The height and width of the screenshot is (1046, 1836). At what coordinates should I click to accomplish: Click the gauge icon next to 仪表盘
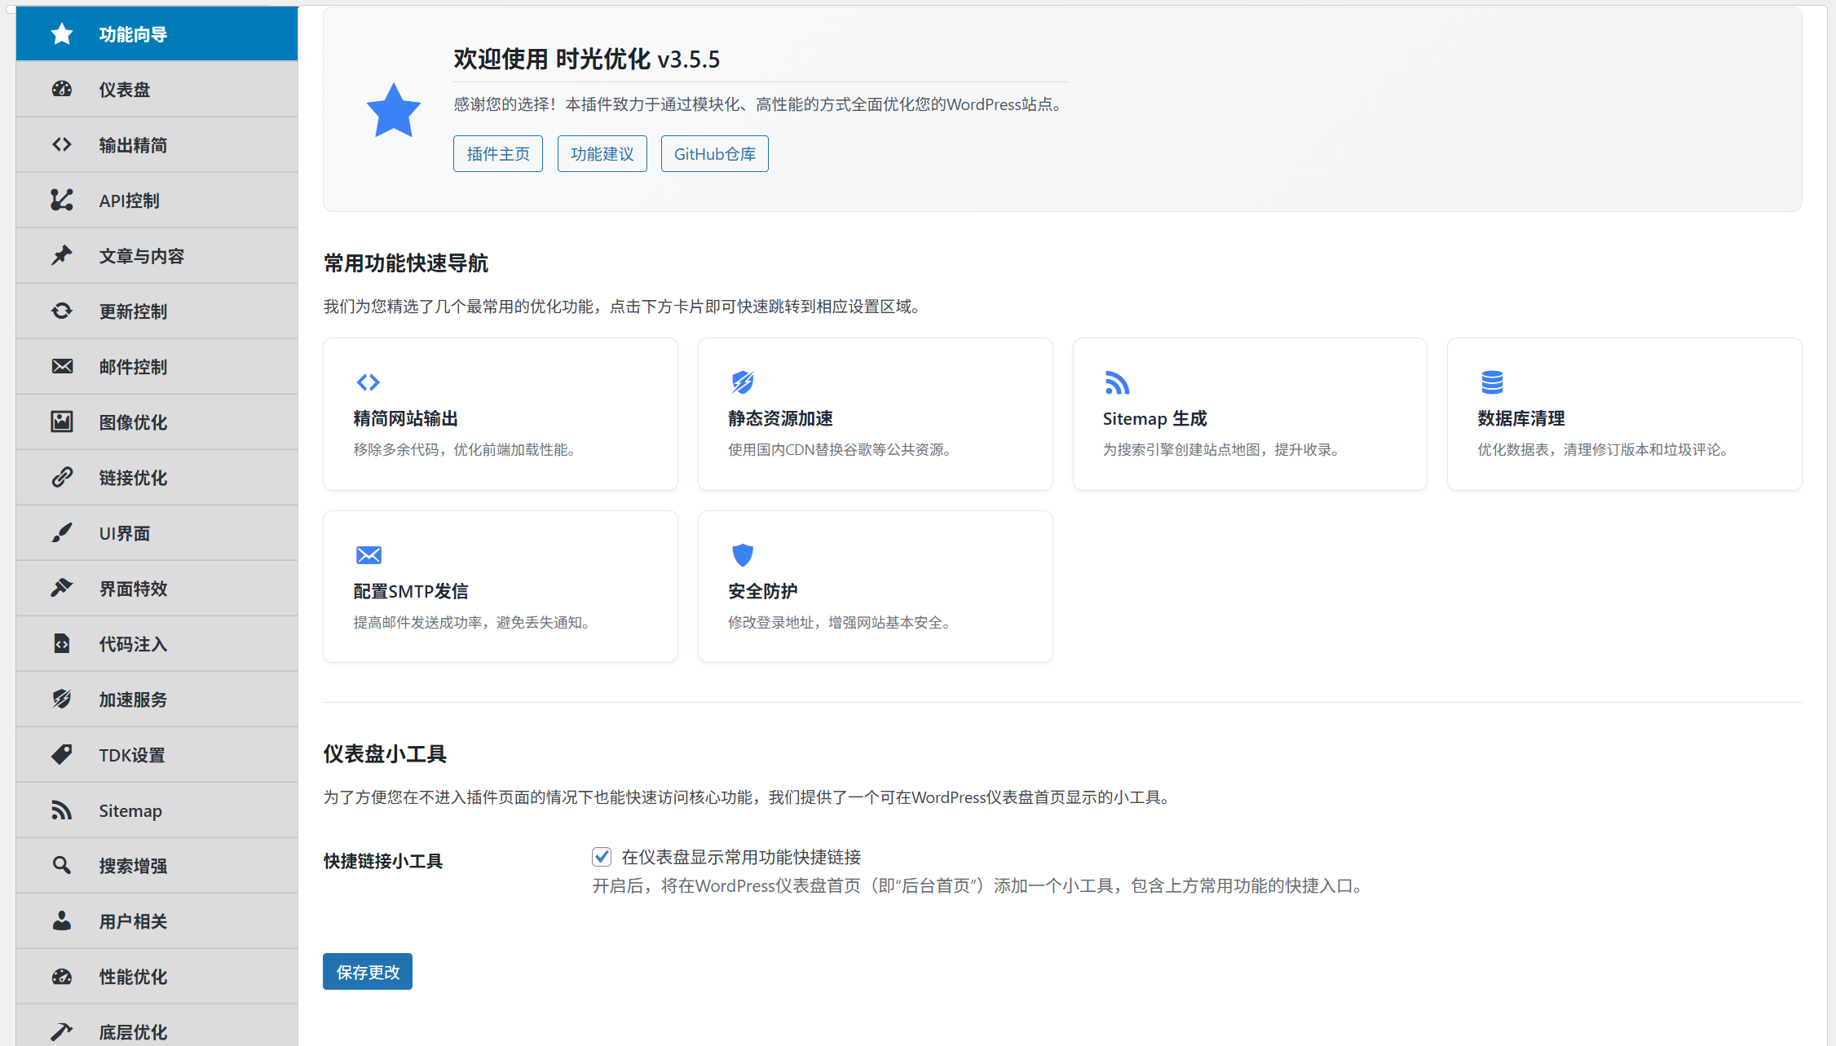pos(62,90)
